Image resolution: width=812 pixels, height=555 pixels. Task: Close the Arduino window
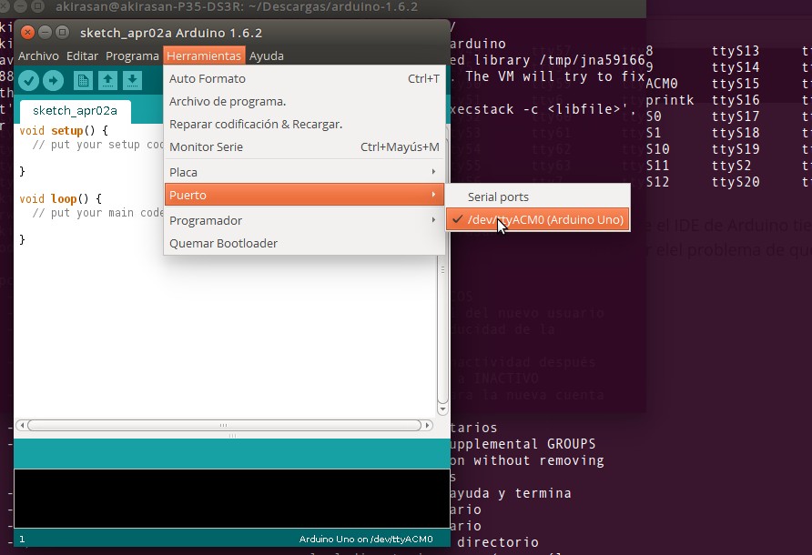(27, 33)
